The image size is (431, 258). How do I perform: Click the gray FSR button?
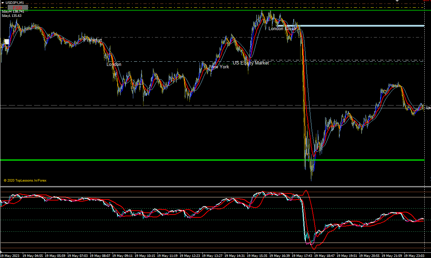(x=18, y=7)
